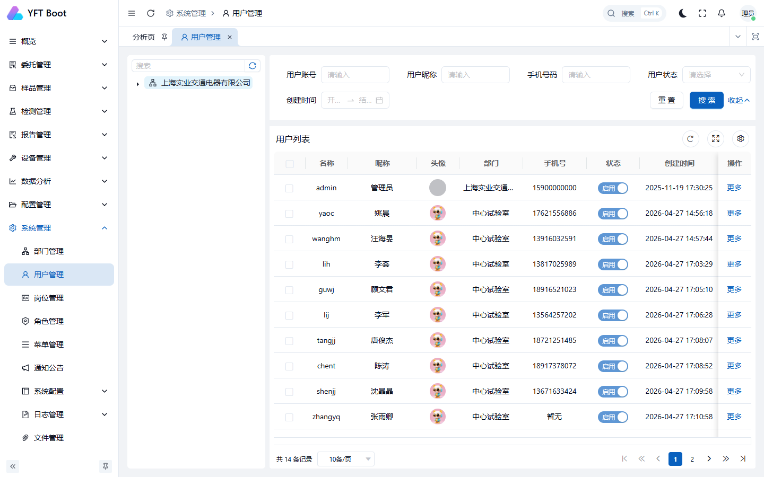Collapse the 系统管理 sidebar menu

59,228
